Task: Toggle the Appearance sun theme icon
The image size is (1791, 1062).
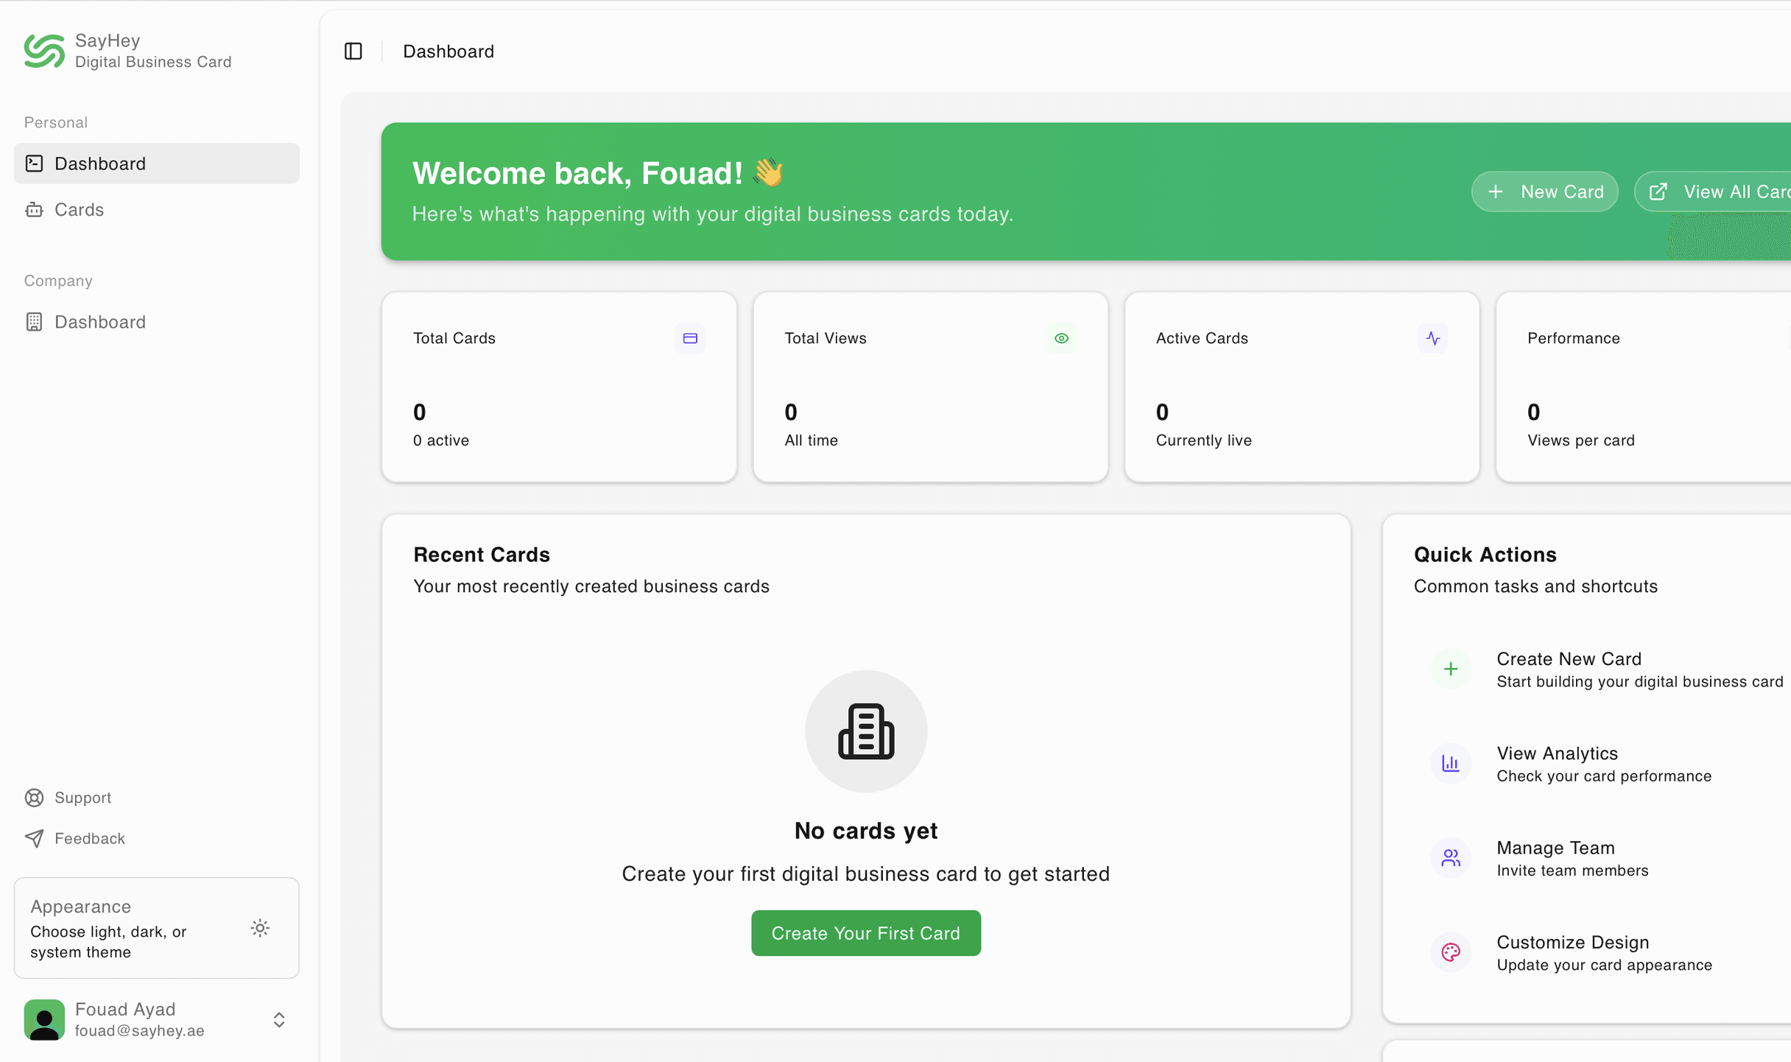Action: 260,928
